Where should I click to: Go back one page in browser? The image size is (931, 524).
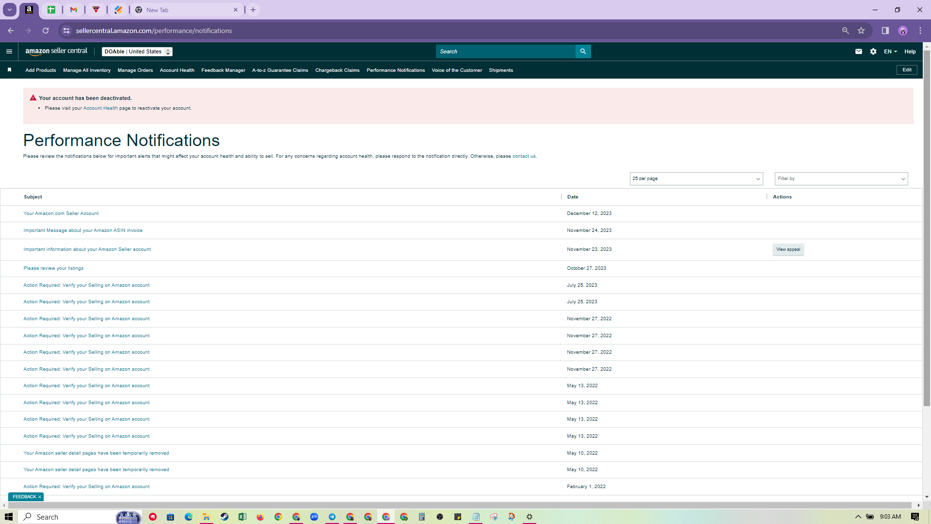(11, 31)
